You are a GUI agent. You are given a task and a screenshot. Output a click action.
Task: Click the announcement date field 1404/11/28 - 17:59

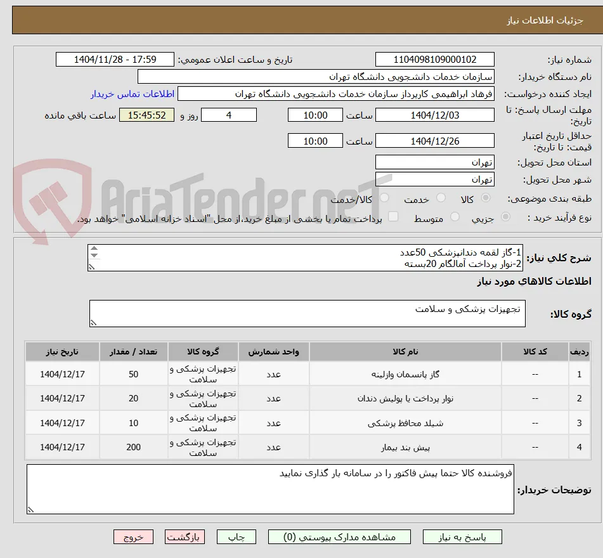(115, 60)
